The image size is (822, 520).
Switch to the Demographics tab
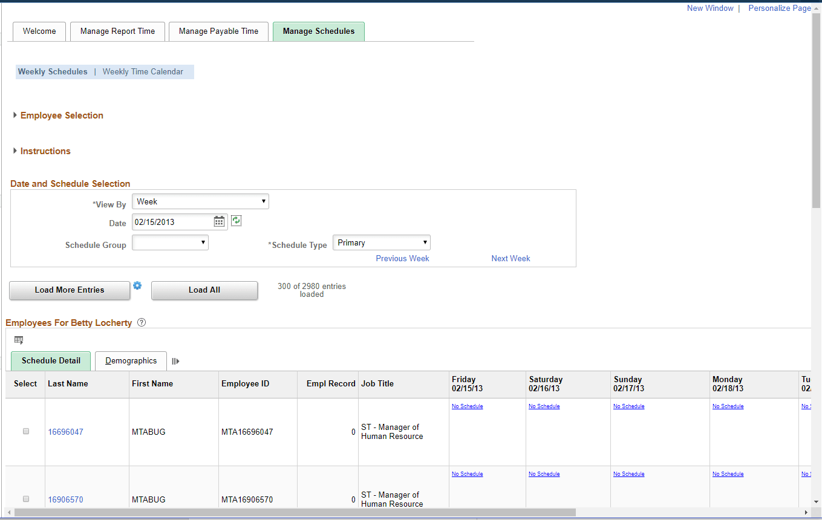click(x=131, y=360)
